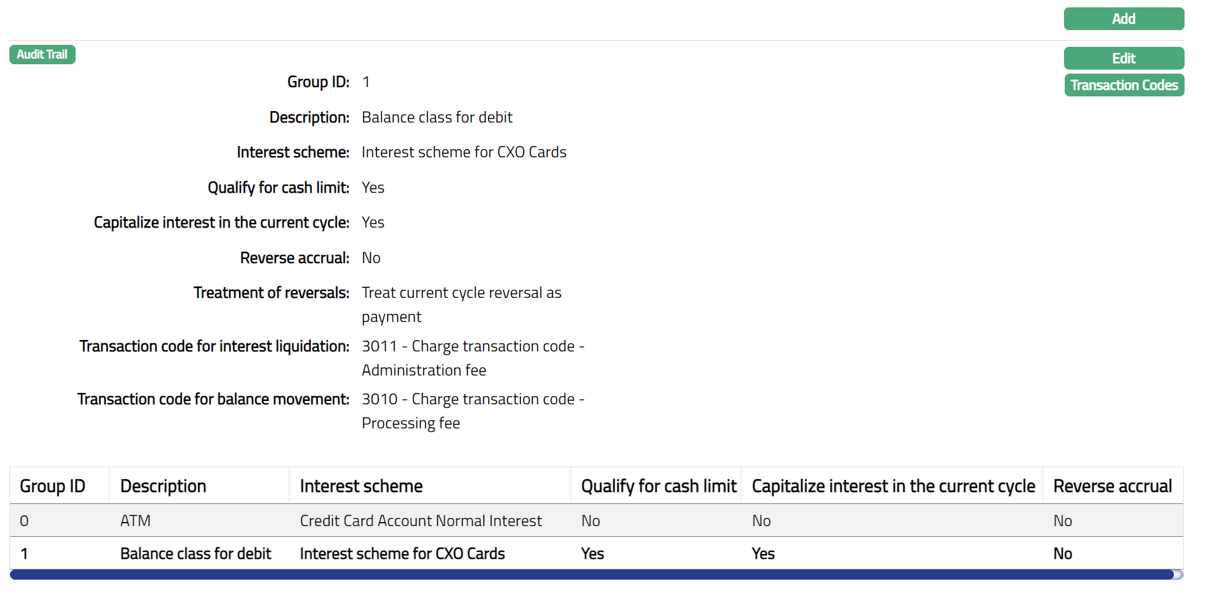Sort by Description column header
This screenshot has width=1206, height=595.
(163, 486)
